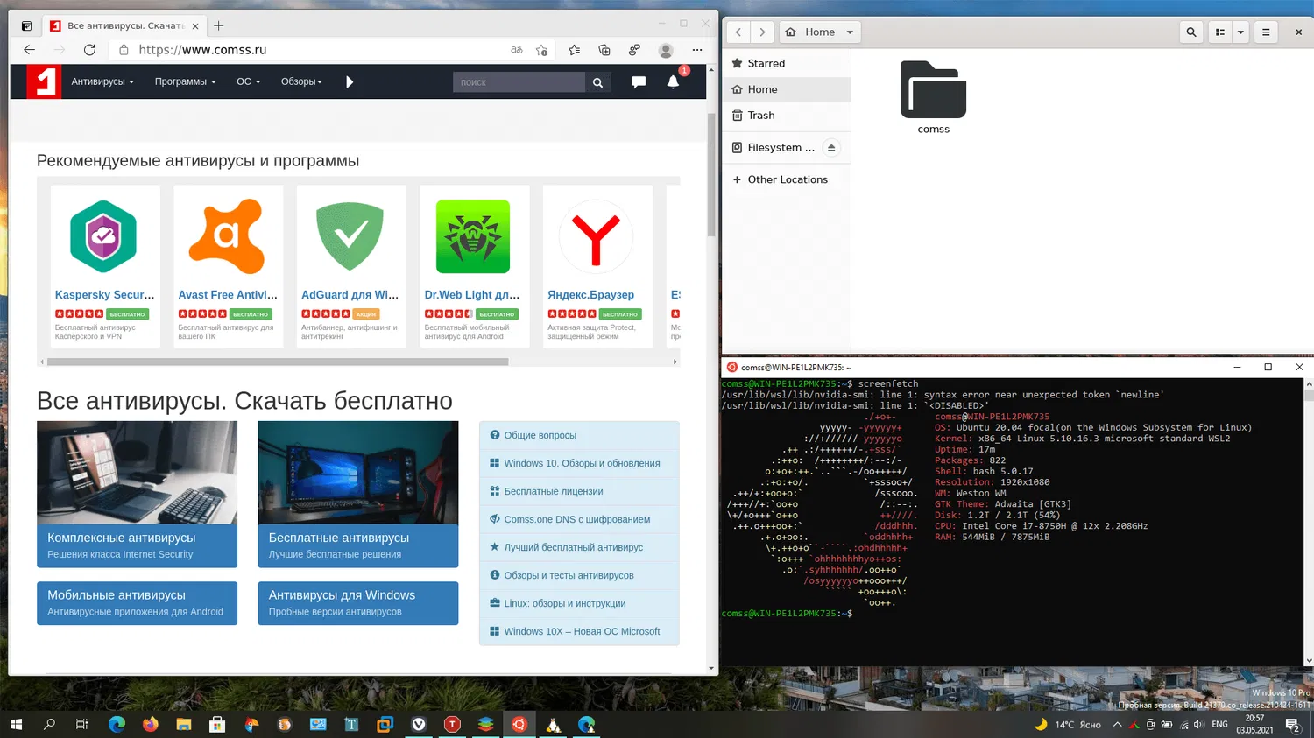The width and height of the screenshot is (1314, 738).
Task: Open the Windows Start menu
Action: 16,724
